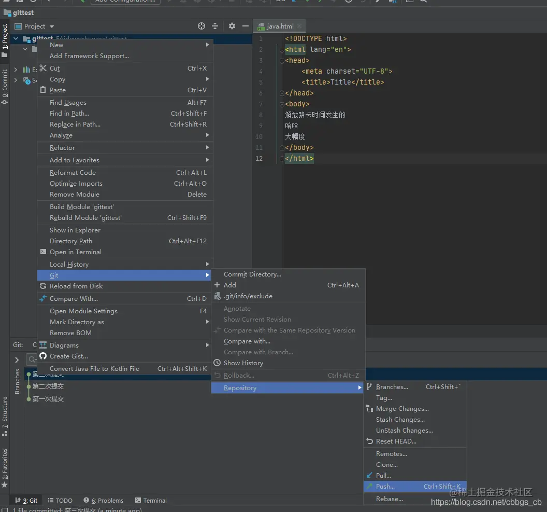Open the Favorites tool window sidebar button
Viewport: 547px width, 512px height.
[5, 467]
